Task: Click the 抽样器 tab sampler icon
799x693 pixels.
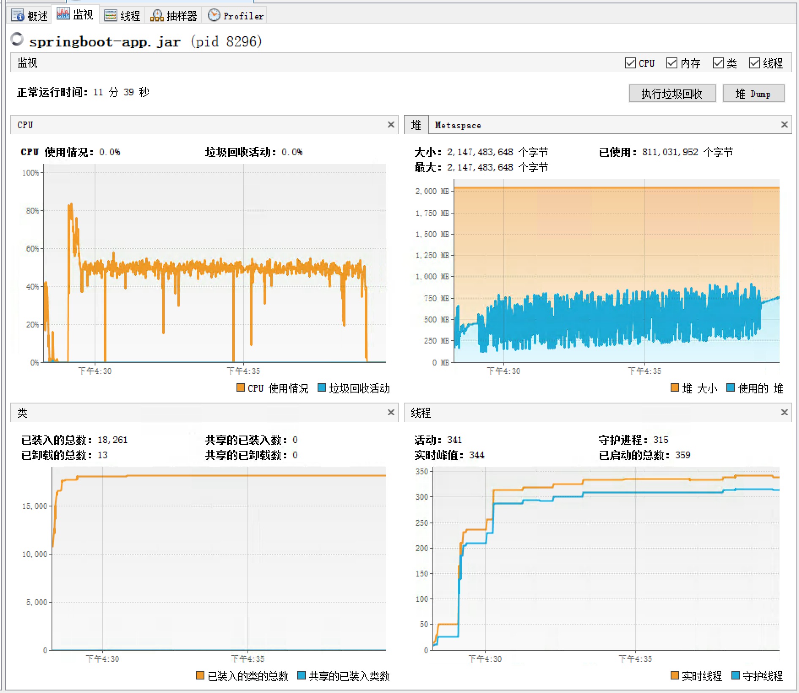Action: coord(157,16)
